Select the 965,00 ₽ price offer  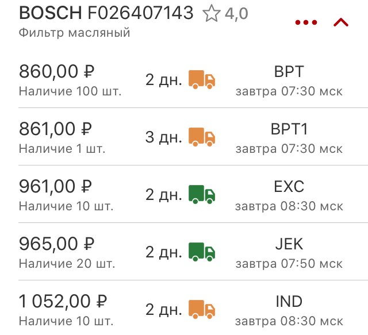(x=56, y=244)
